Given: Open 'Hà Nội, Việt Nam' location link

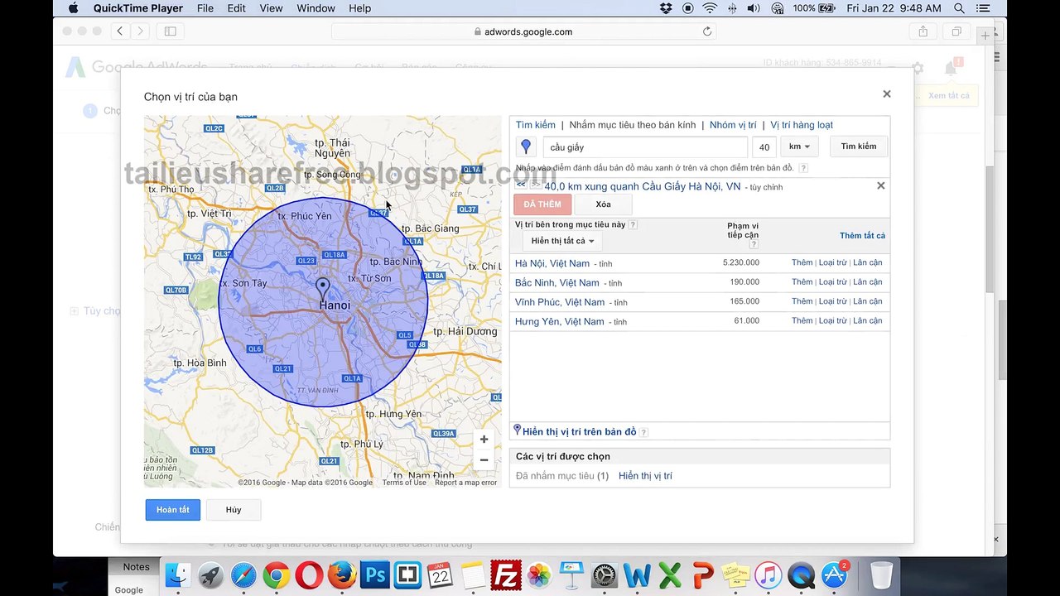Looking at the screenshot, I should (x=552, y=263).
